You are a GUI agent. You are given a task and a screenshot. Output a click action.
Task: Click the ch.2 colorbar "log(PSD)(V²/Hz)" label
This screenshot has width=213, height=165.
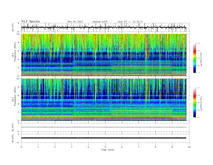coord(201,104)
